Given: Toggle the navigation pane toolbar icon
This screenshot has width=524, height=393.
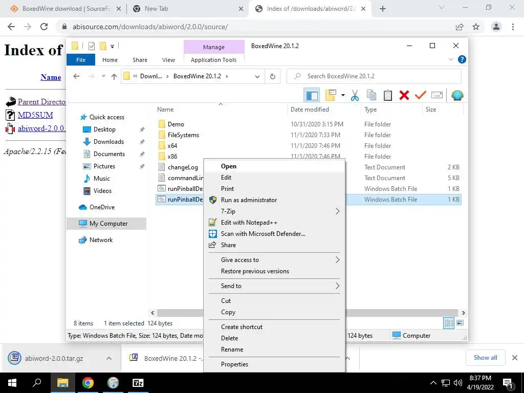Looking at the screenshot, I should click(312, 95).
